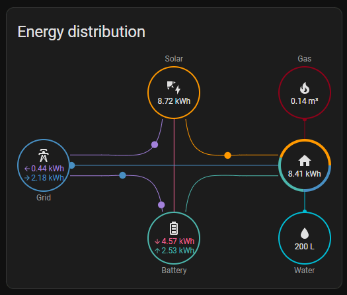
Task: Click the battery charging down arrow
Action: (157, 241)
